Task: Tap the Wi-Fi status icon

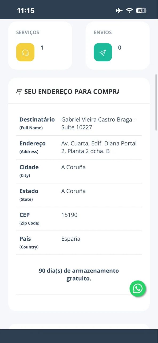Action: point(129,10)
